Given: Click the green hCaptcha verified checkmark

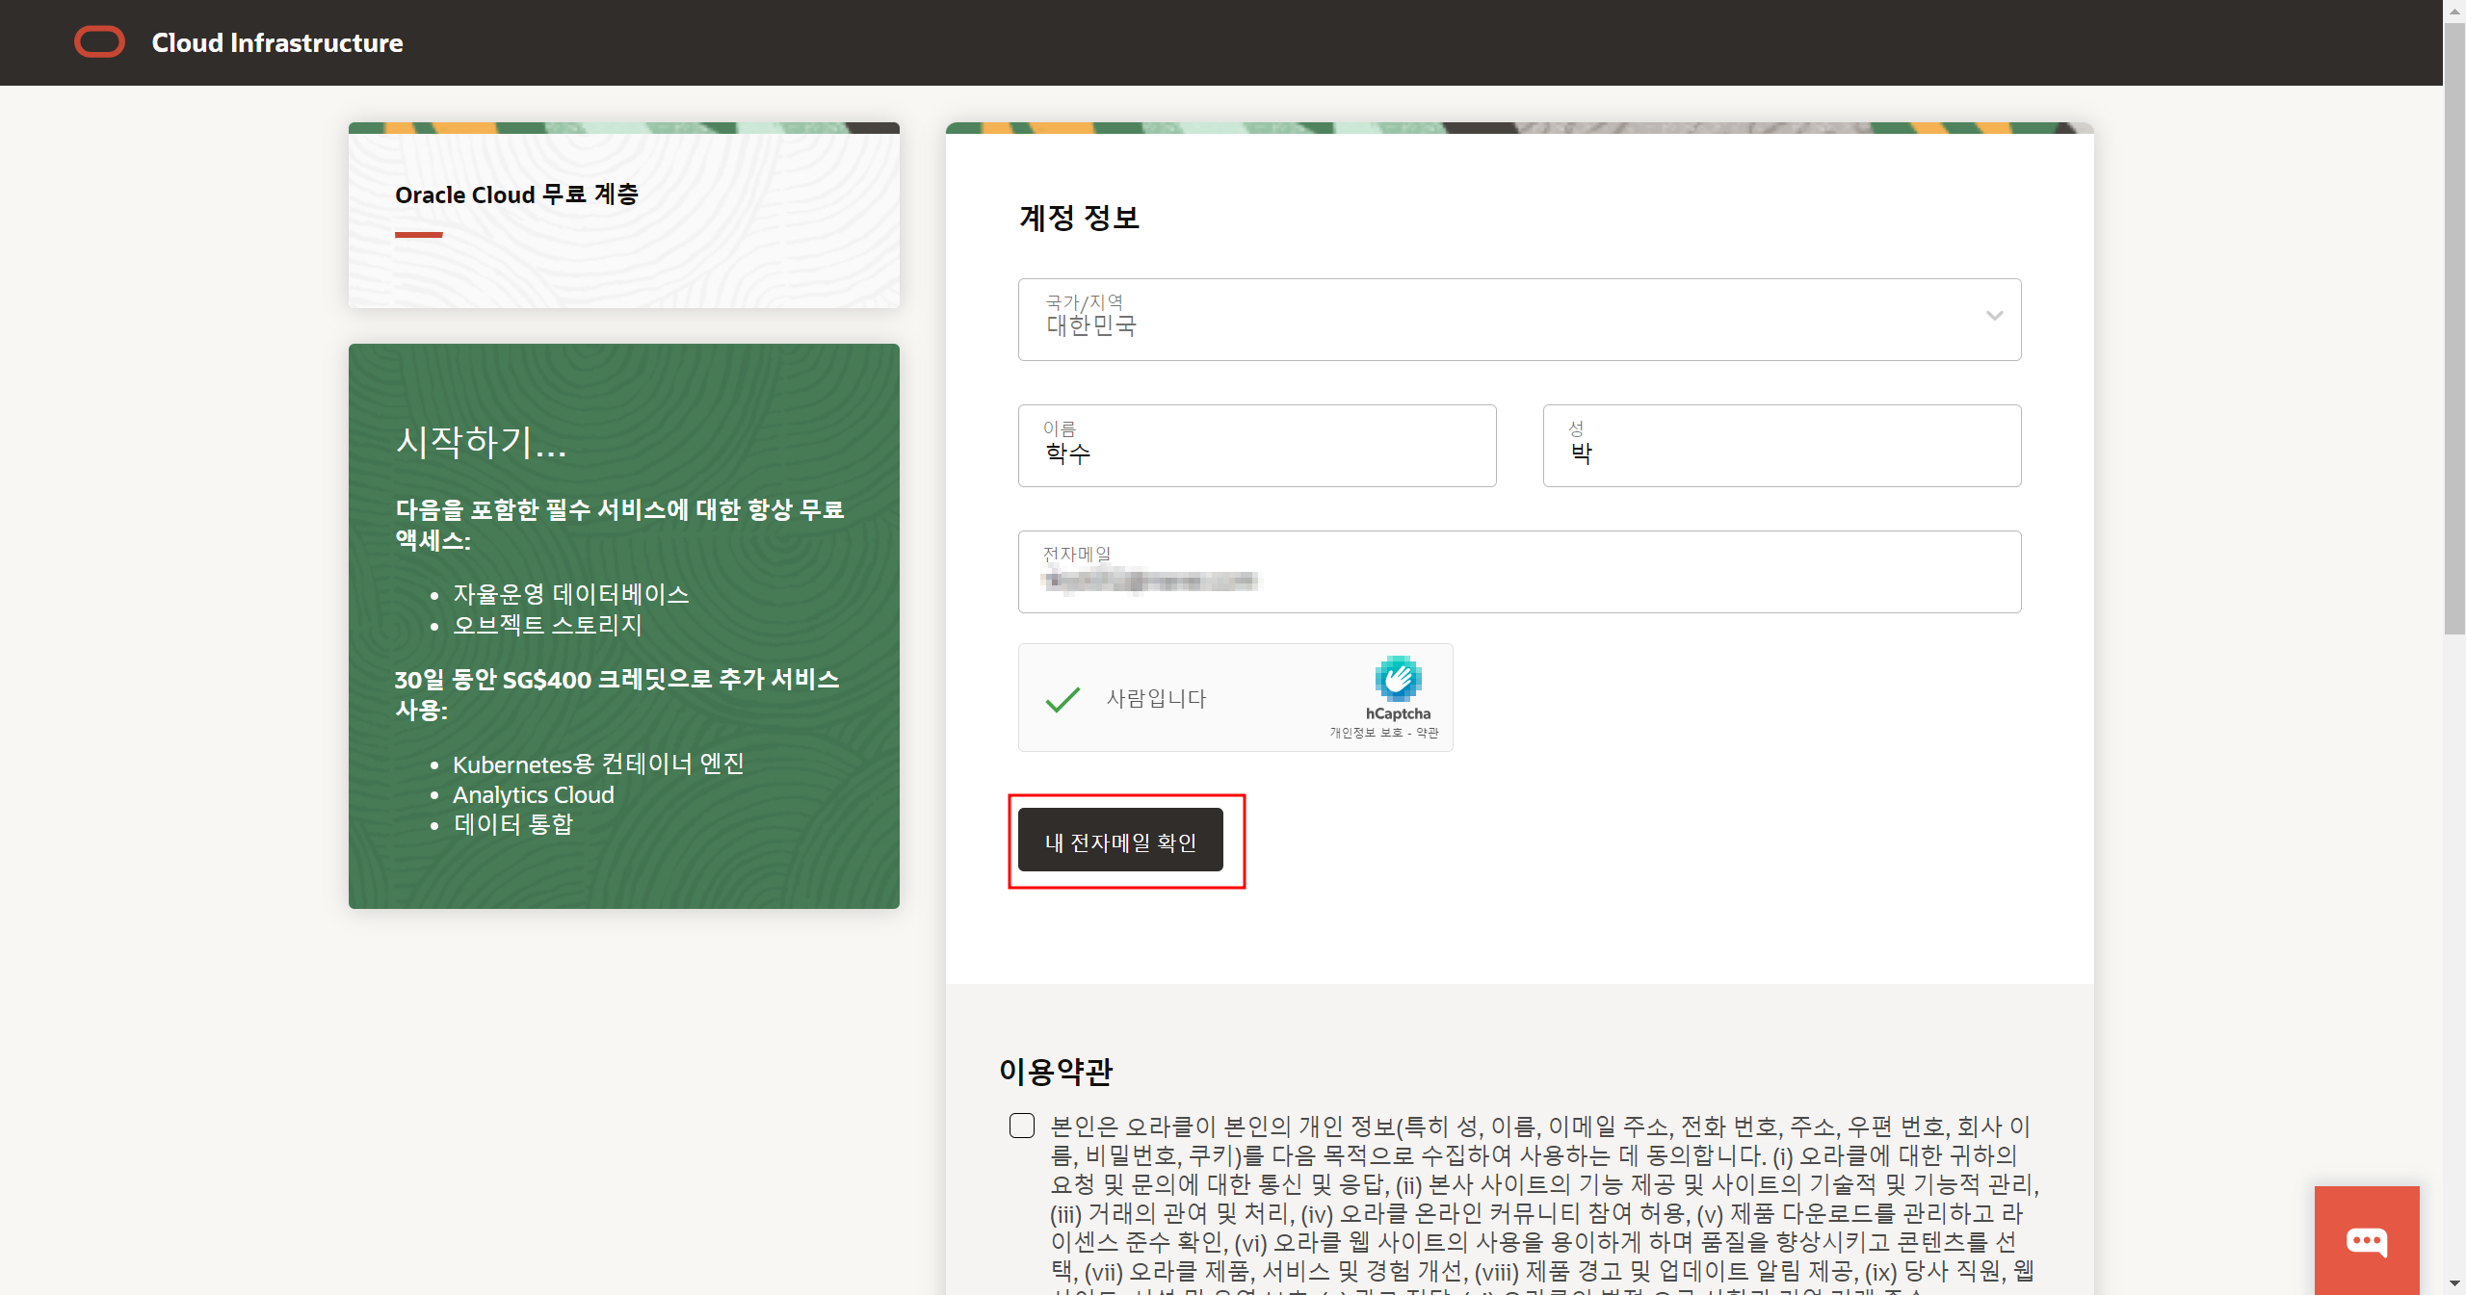Looking at the screenshot, I should click(x=1062, y=699).
